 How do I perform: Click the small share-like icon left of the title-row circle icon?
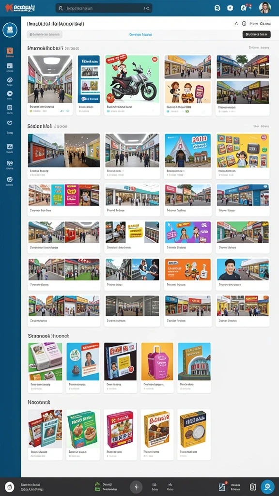click(x=236, y=23)
